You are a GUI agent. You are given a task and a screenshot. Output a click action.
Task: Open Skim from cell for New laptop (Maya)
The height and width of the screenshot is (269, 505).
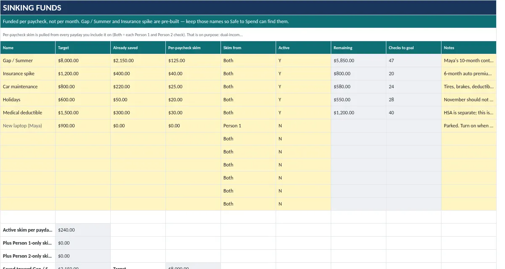(x=248, y=126)
